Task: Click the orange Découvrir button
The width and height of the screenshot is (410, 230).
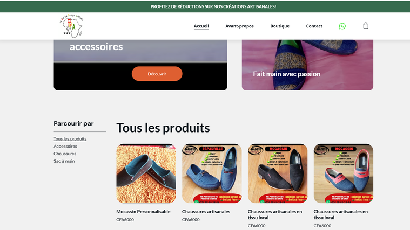Action: click(157, 74)
